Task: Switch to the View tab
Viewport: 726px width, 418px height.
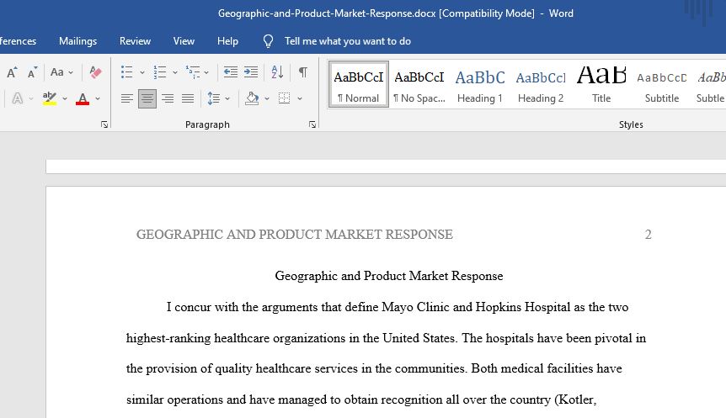Action: [184, 41]
